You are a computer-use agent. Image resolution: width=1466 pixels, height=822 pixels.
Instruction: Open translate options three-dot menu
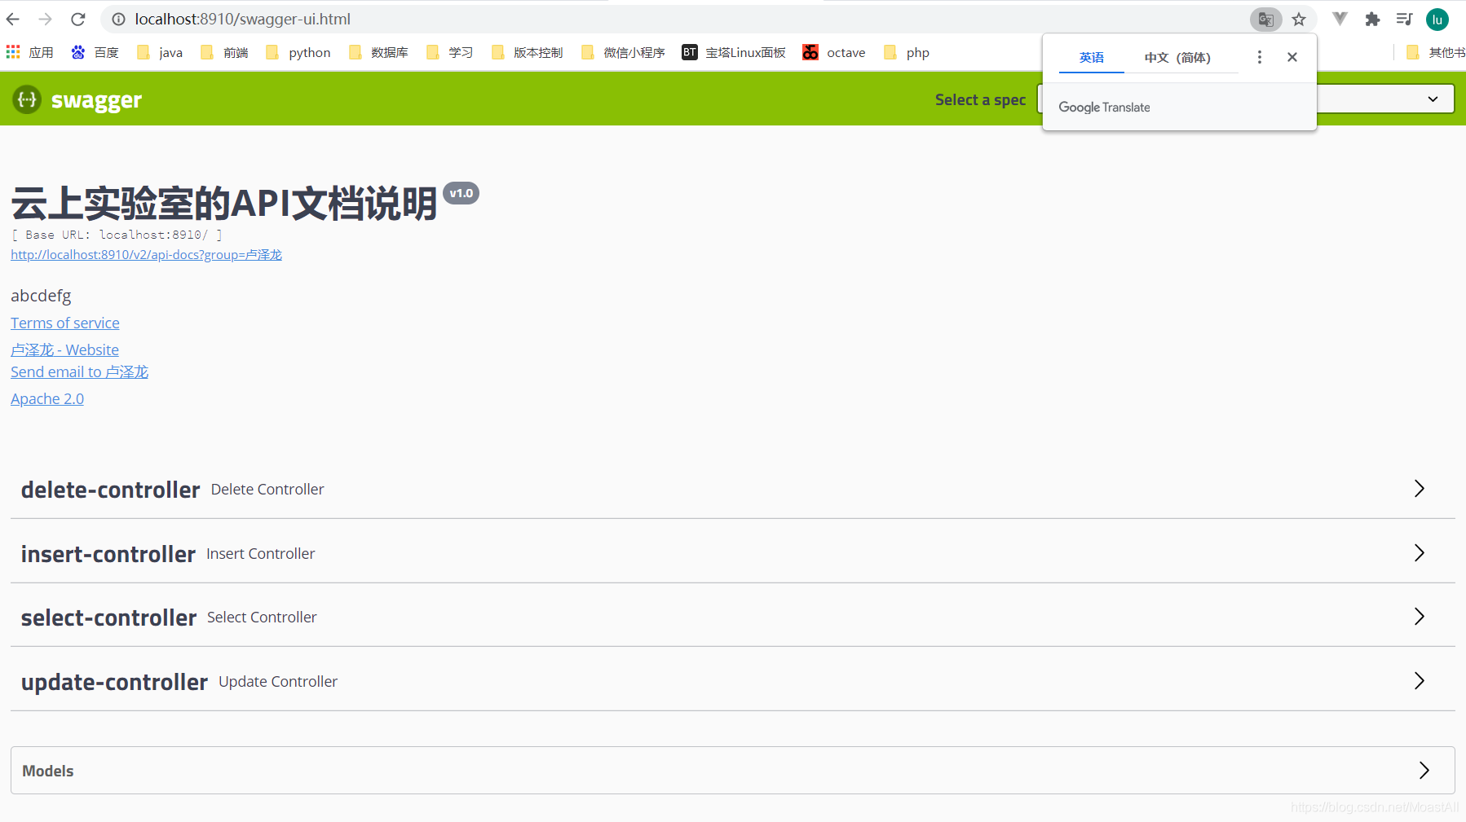[1260, 57]
